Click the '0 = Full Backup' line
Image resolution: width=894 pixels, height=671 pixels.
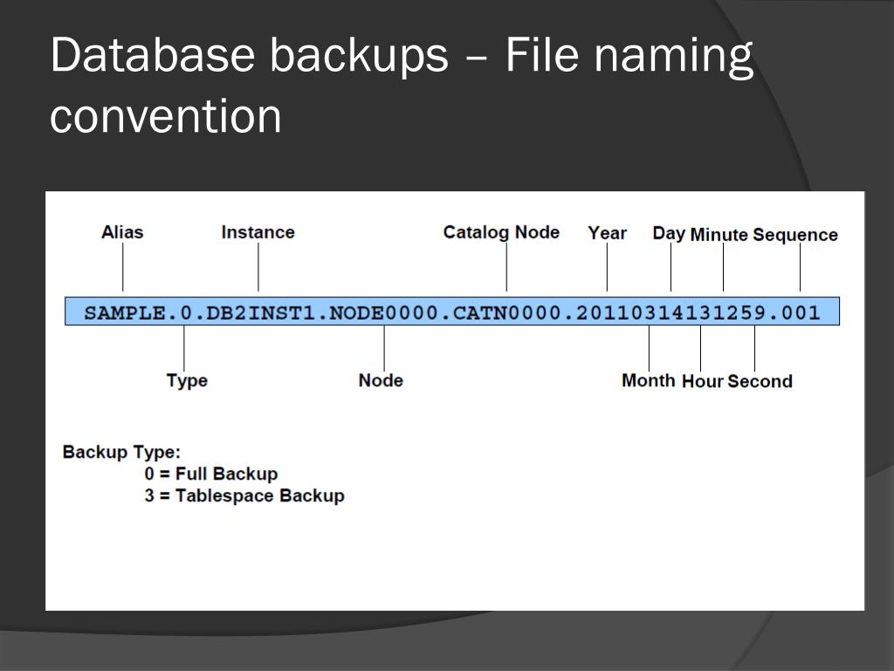[x=211, y=474]
